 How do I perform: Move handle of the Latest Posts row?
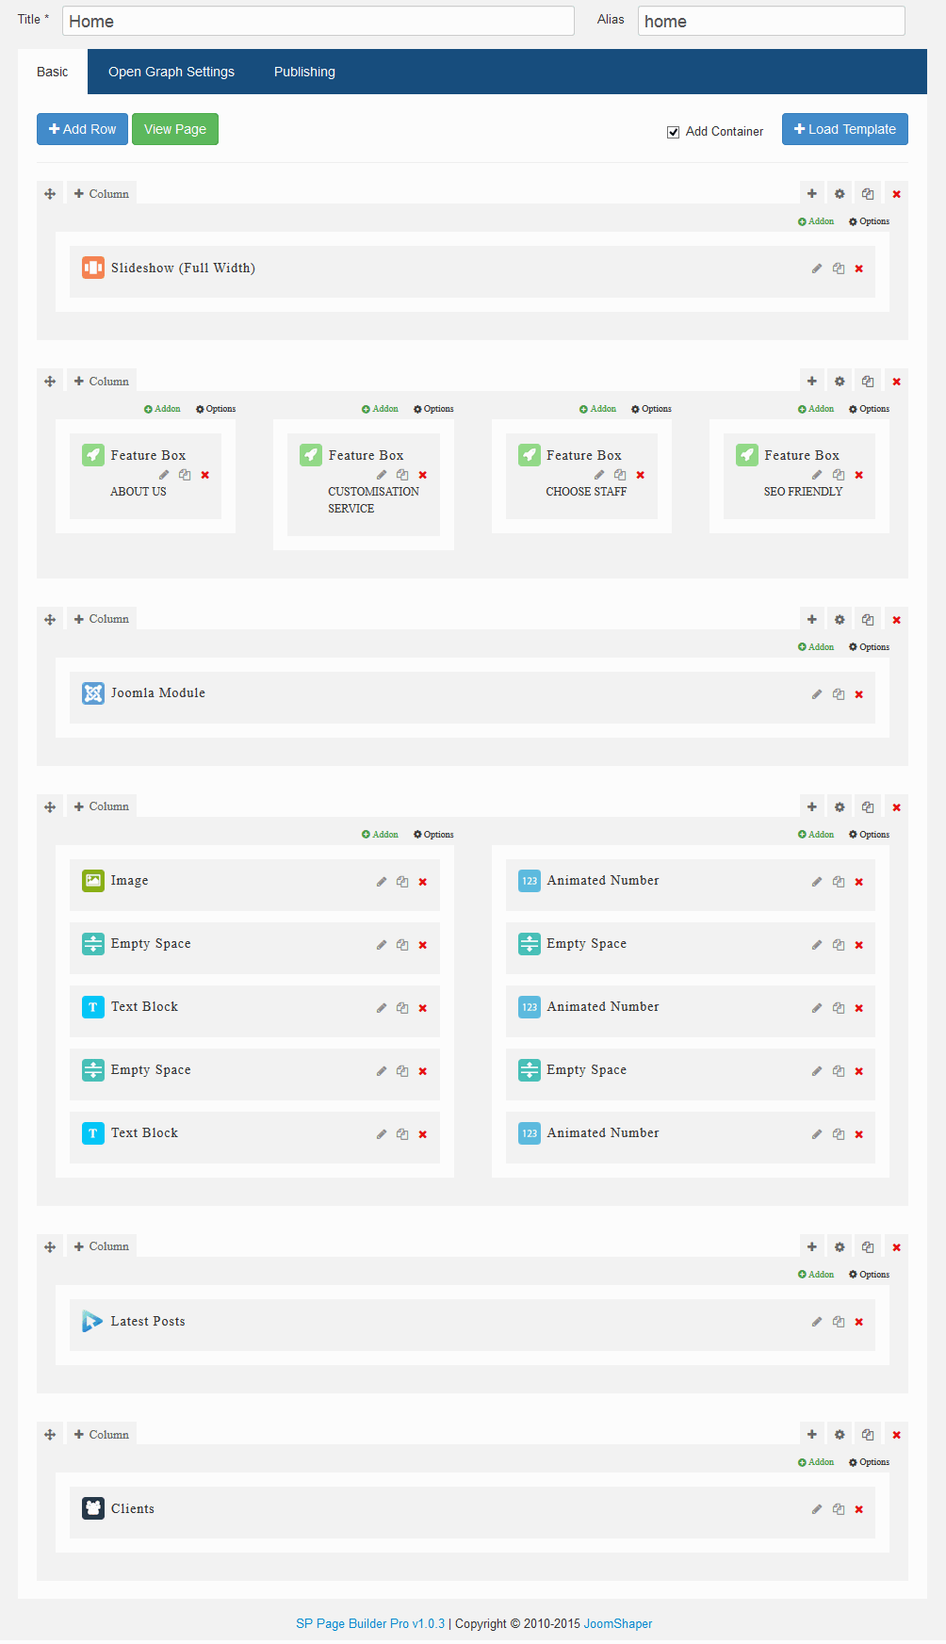pos(50,1247)
